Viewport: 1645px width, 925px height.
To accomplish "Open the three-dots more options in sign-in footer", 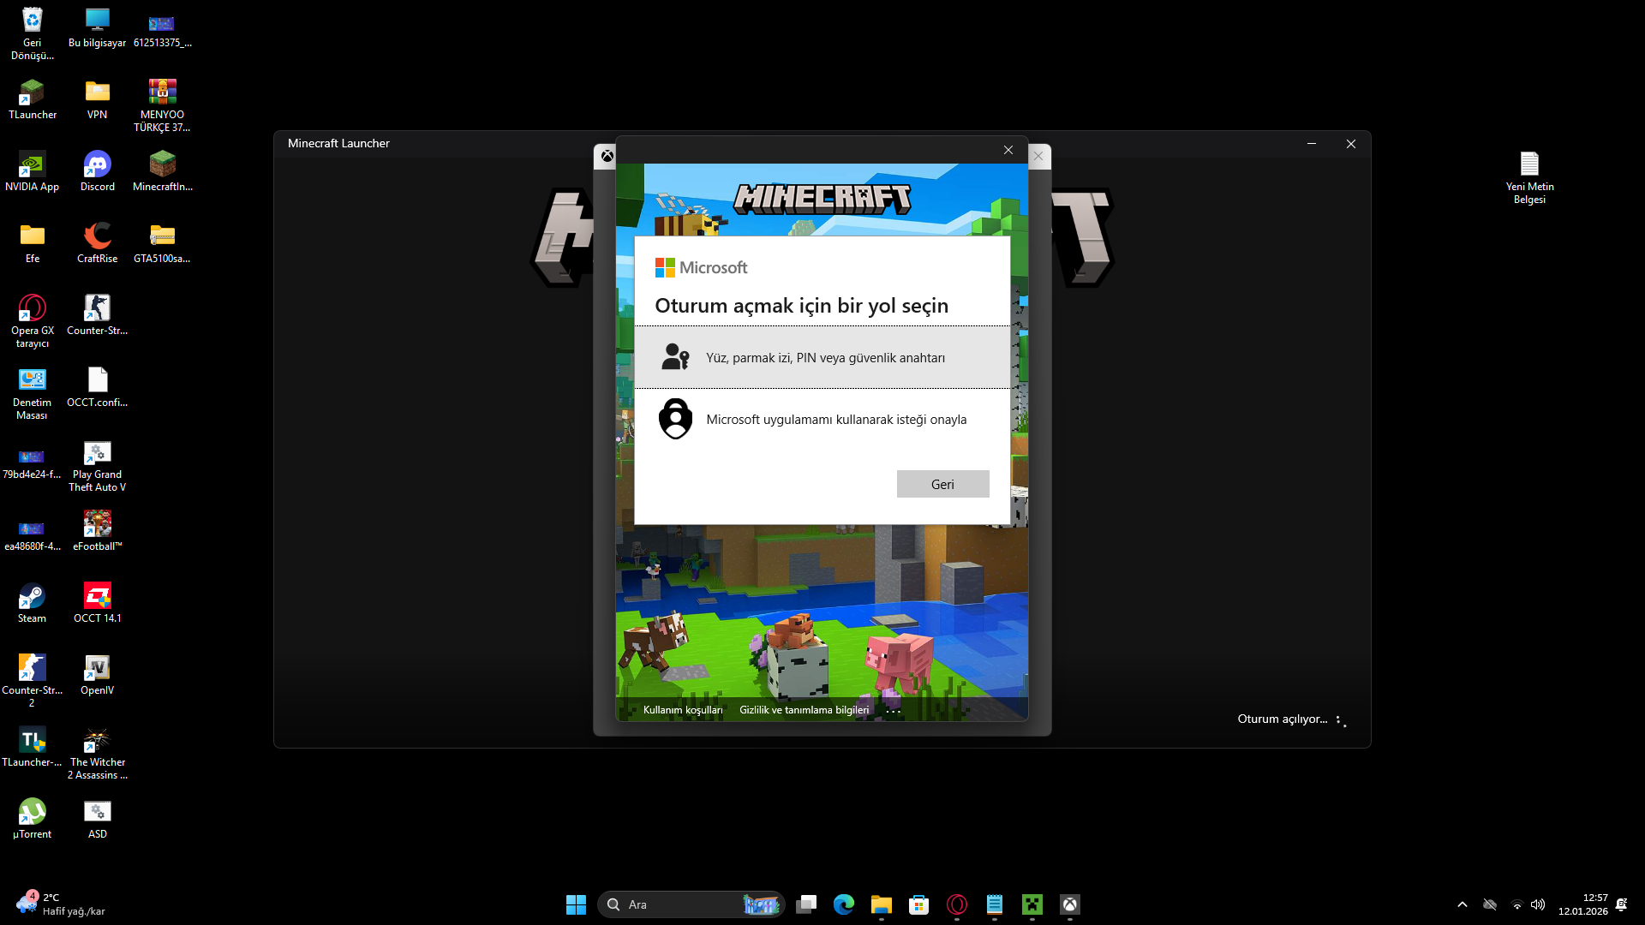I will 893,711.
